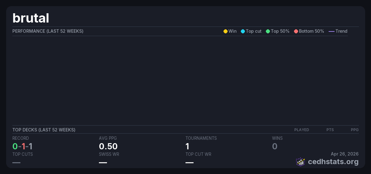The image size is (371, 174).
Task: Select the Performance (Last 52 Weeks) header
Action: click(48, 31)
